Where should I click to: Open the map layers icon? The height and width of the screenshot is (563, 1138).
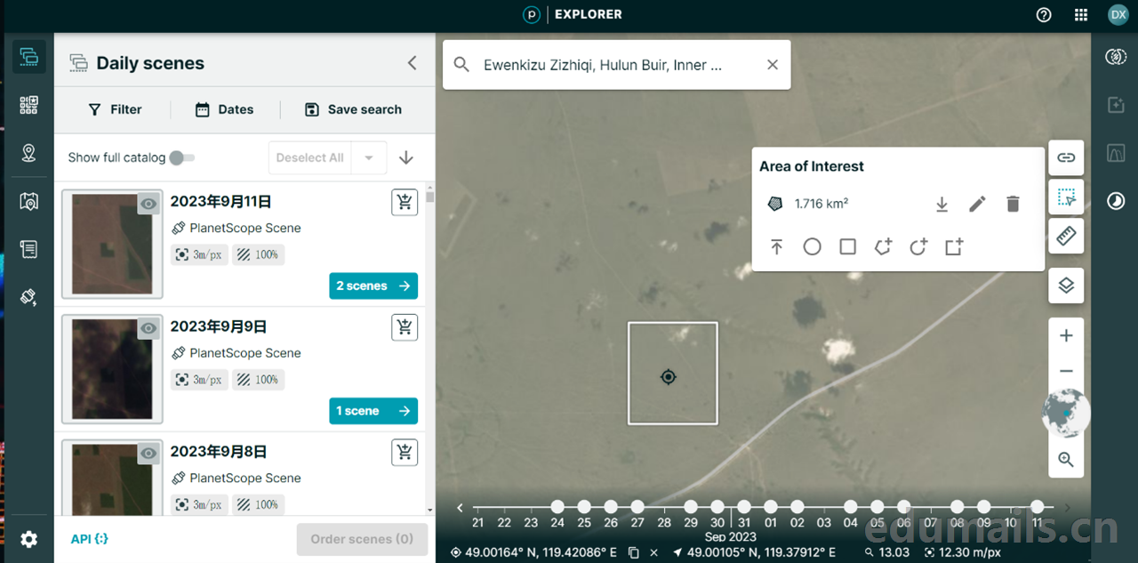pyautogui.click(x=1066, y=286)
